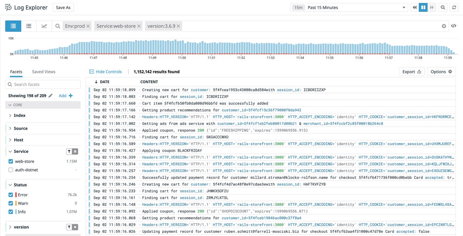Screen dimensions: 463x236
Task: Click inside the Search facets input field
Action: point(43,84)
